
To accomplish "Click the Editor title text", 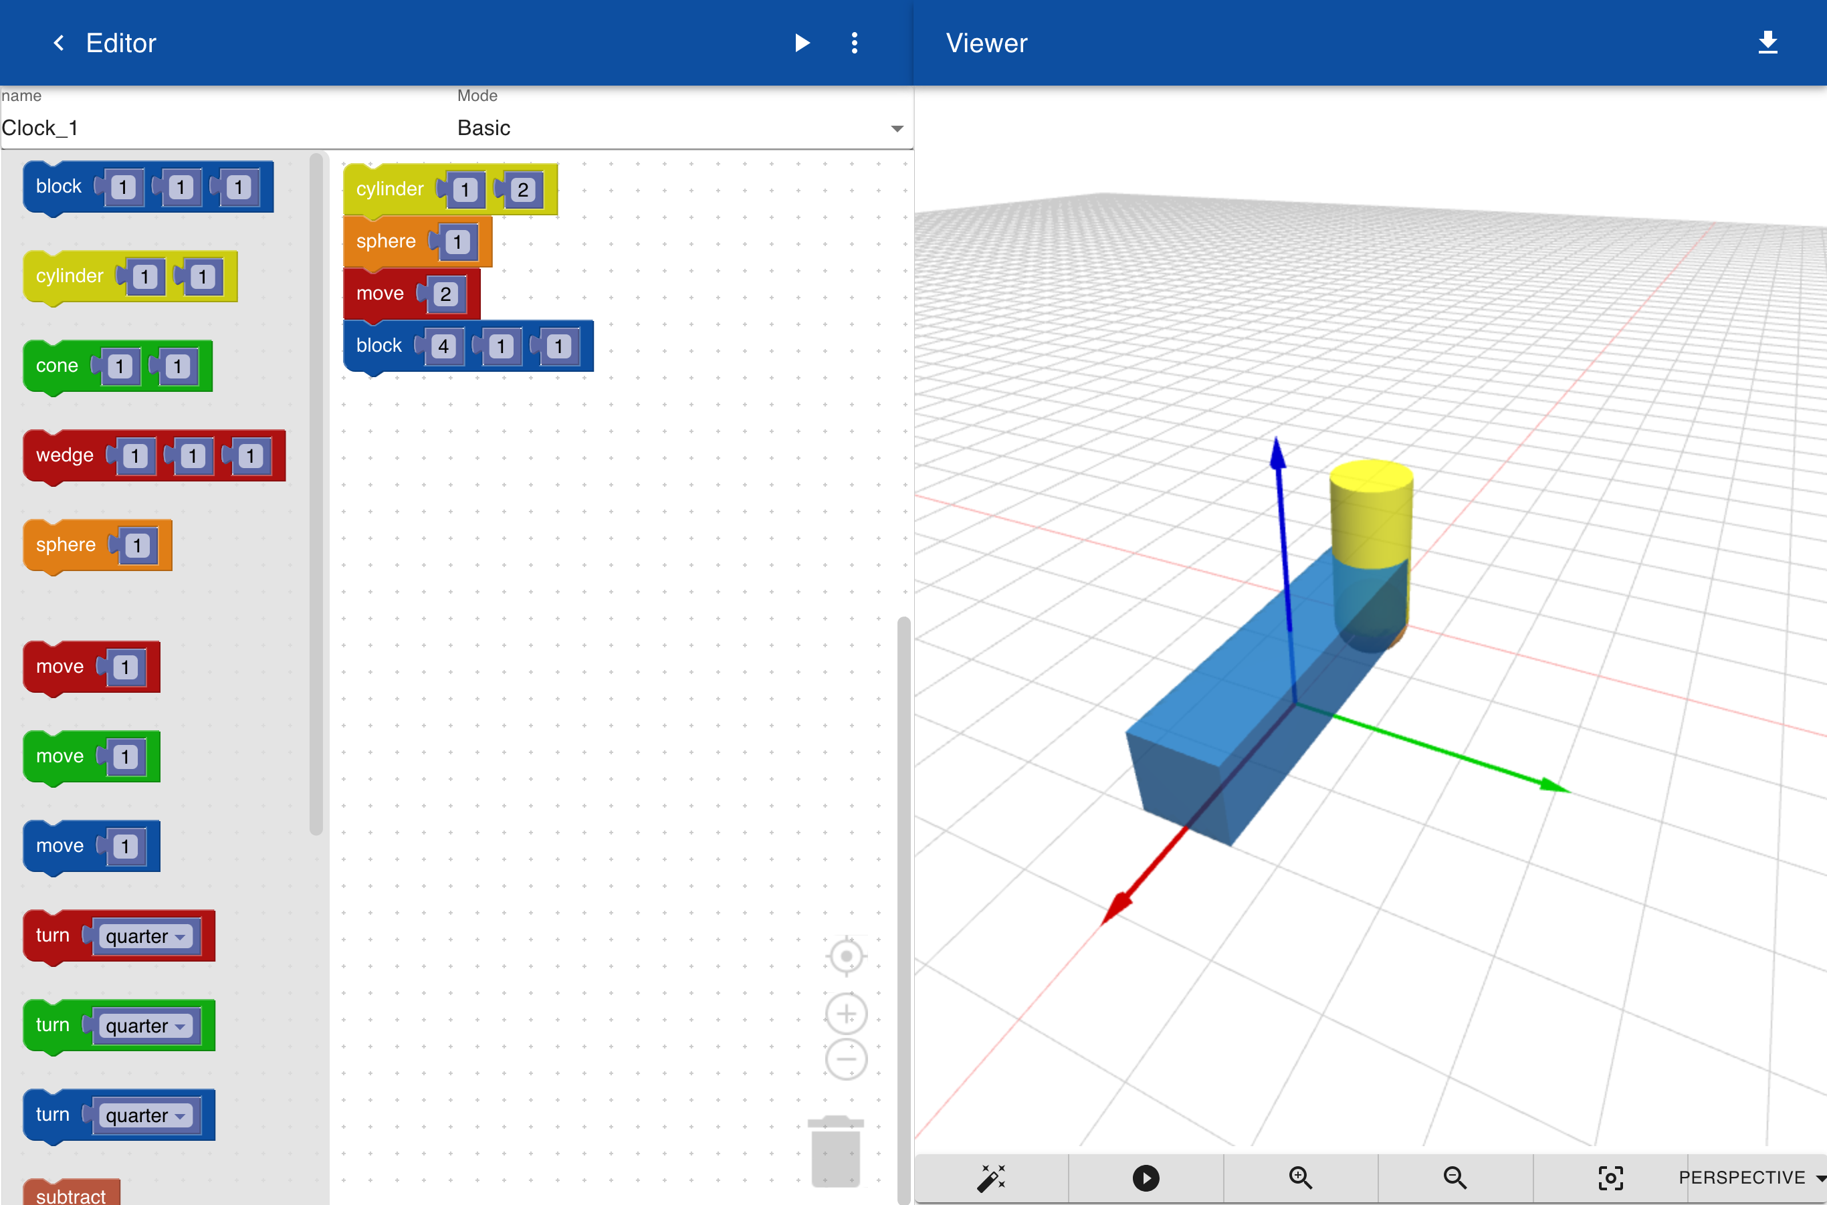I will coord(122,43).
